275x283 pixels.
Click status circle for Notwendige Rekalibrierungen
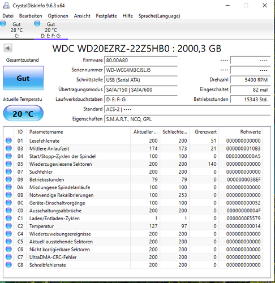click(x=8, y=195)
